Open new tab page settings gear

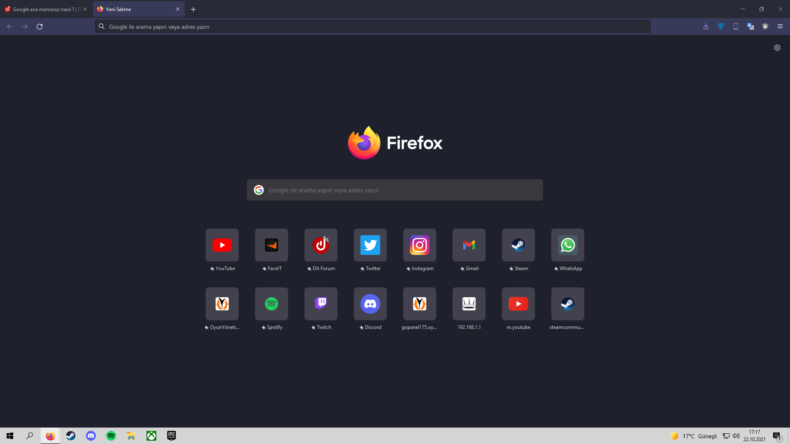777,48
